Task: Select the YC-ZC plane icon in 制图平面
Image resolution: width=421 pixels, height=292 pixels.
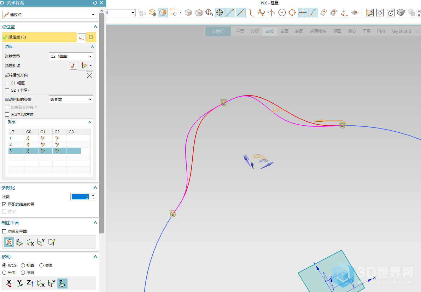Action: pos(30,242)
